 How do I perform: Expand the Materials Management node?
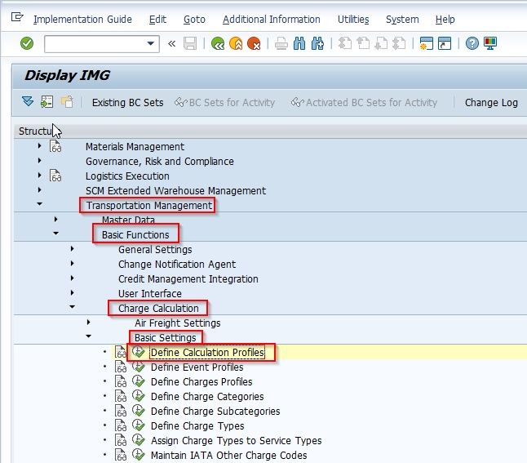40,146
